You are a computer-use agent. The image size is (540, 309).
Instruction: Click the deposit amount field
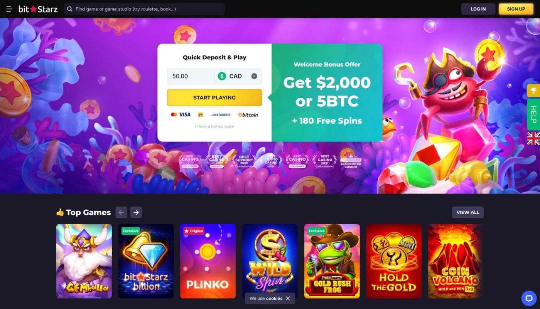click(x=191, y=76)
